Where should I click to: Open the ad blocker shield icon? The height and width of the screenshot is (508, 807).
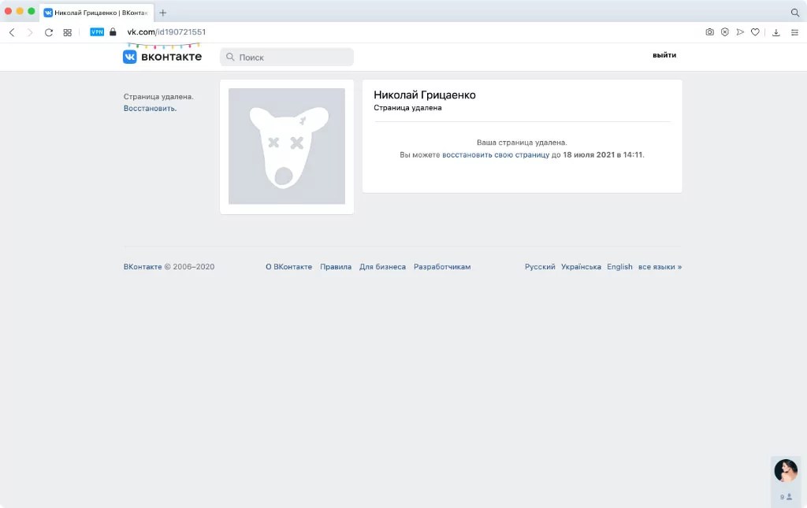(x=725, y=32)
